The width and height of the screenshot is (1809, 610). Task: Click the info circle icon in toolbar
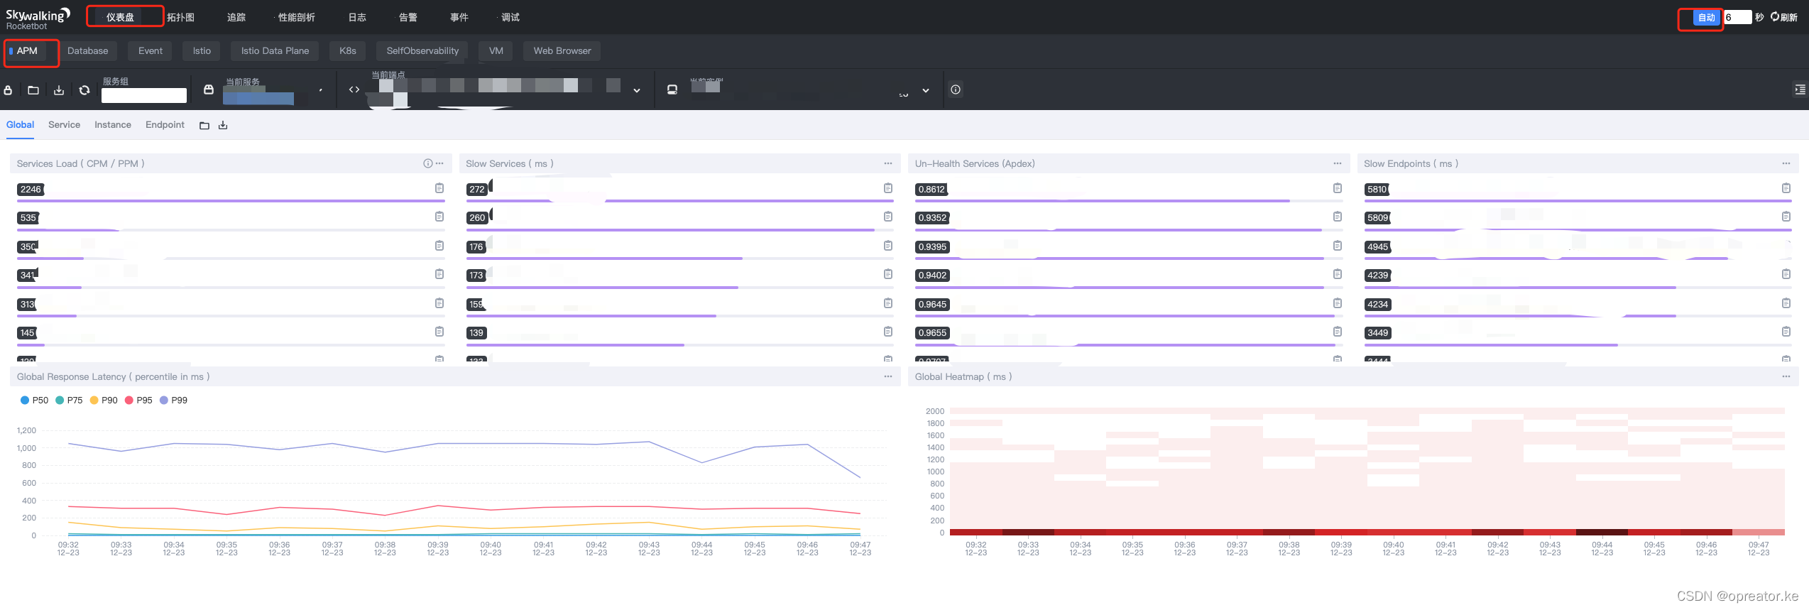click(956, 89)
